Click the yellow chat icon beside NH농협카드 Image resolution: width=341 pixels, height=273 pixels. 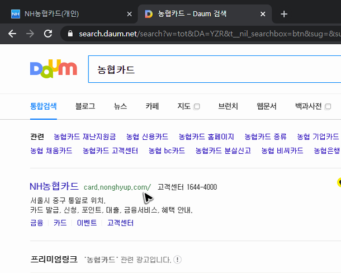click(339, 182)
